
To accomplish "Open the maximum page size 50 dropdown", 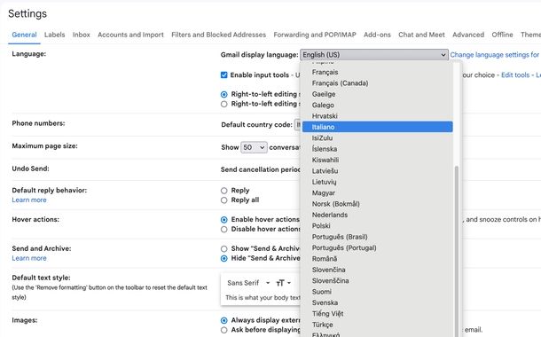I will (254, 147).
